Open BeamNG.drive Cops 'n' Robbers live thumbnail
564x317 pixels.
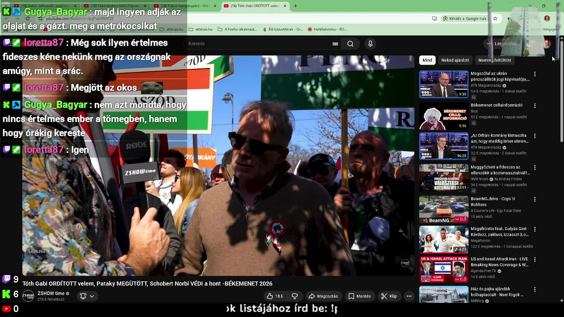(443, 210)
